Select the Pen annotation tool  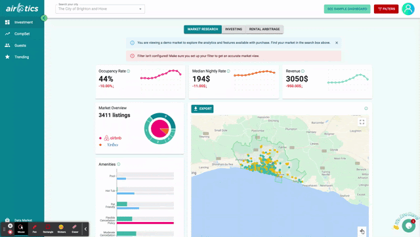point(35,229)
